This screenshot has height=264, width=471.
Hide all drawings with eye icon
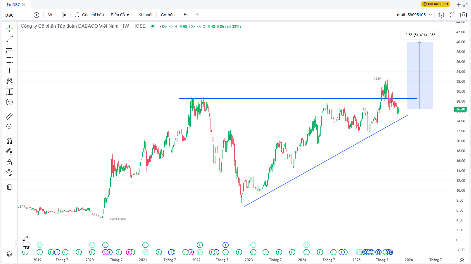tap(9, 172)
